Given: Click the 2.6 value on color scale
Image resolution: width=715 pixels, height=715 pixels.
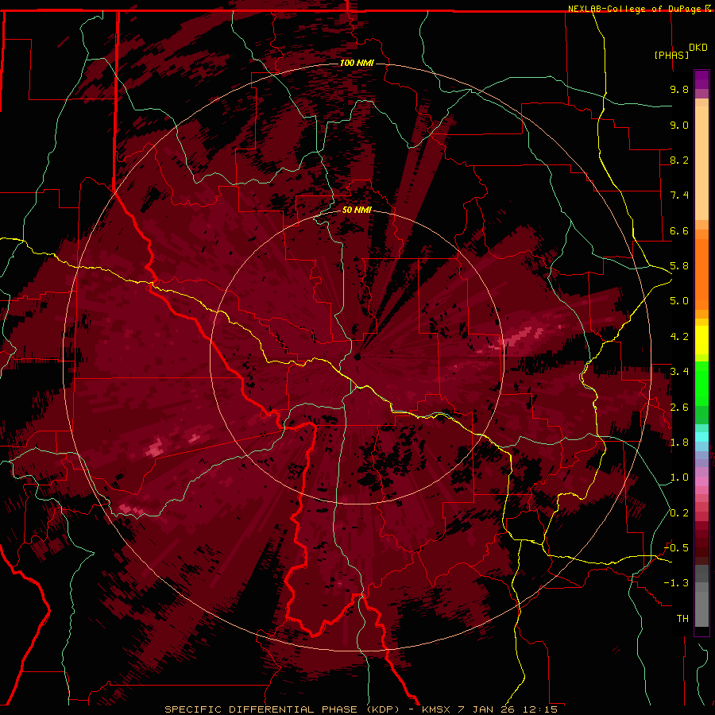Looking at the screenshot, I should [679, 408].
